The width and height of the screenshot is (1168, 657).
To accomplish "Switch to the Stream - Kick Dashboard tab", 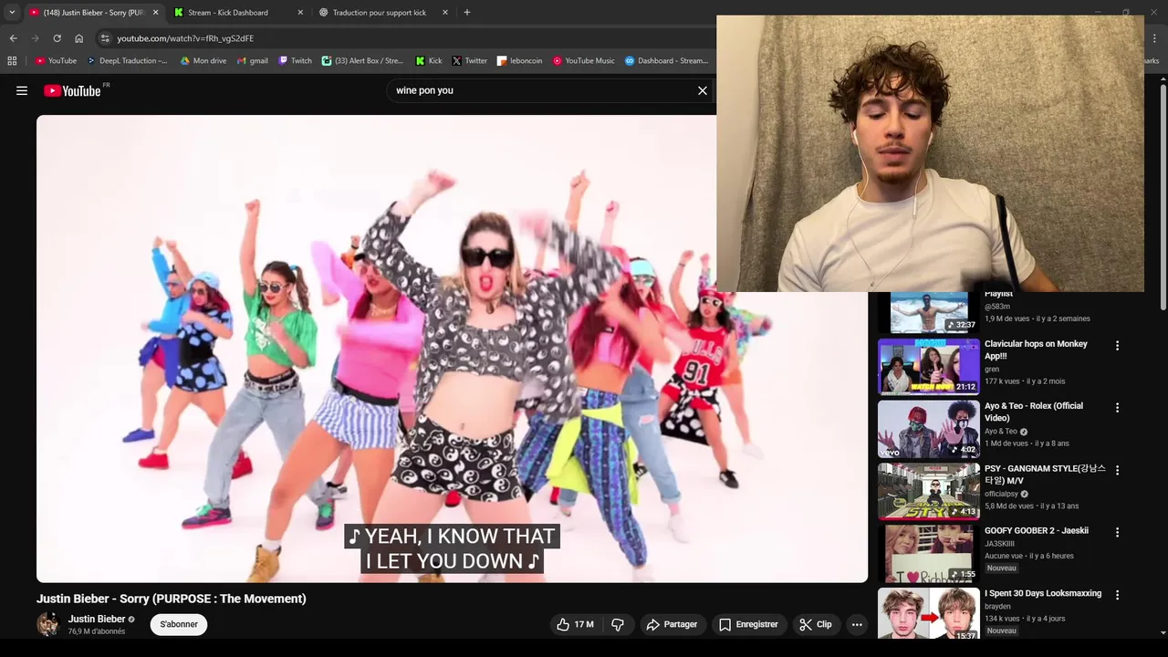I will [236, 13].
